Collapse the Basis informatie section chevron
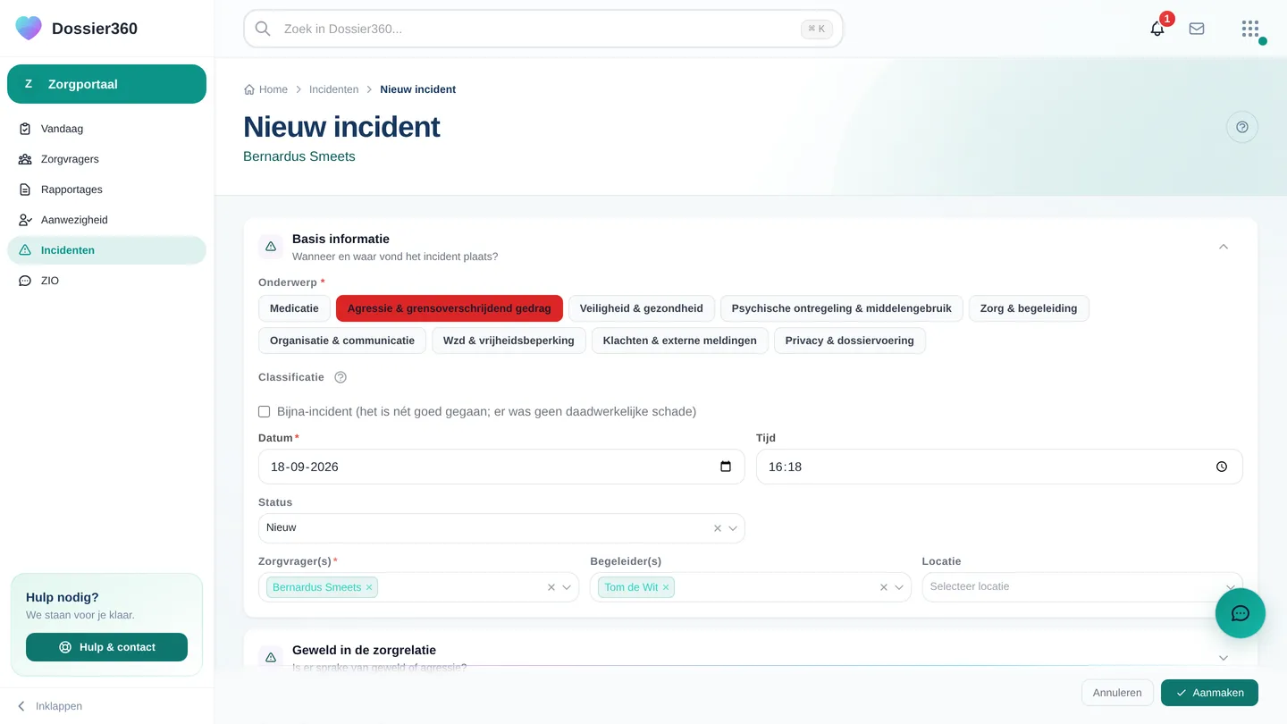 (1224, 247)
